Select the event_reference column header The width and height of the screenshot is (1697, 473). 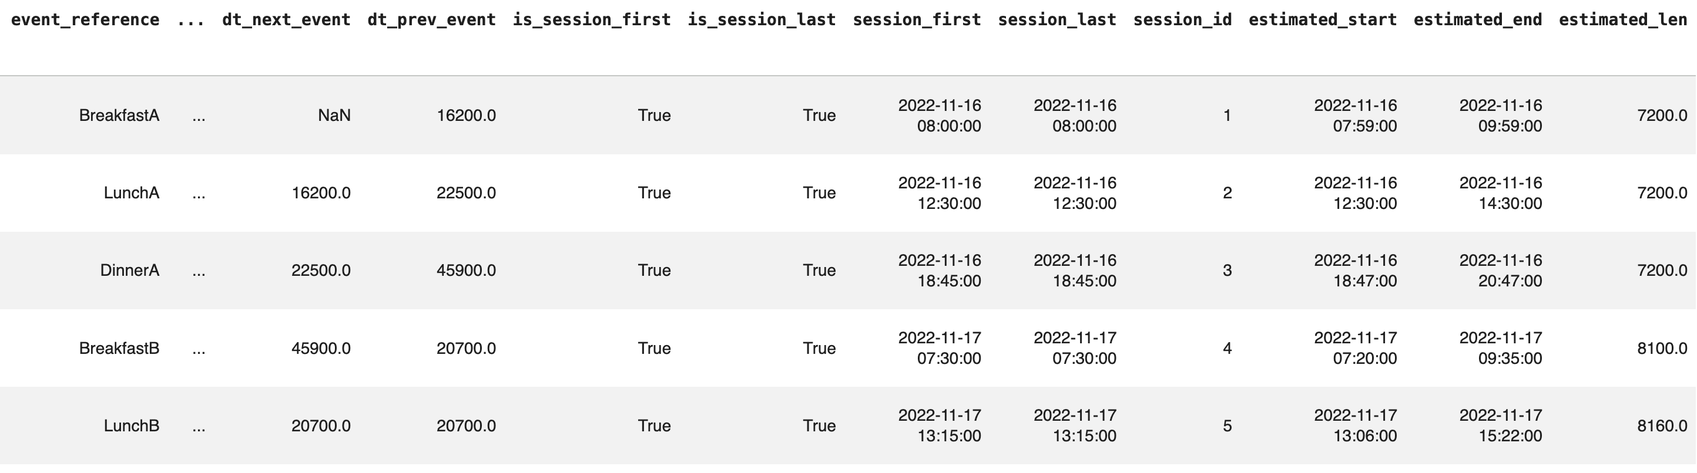pos(85,20)
